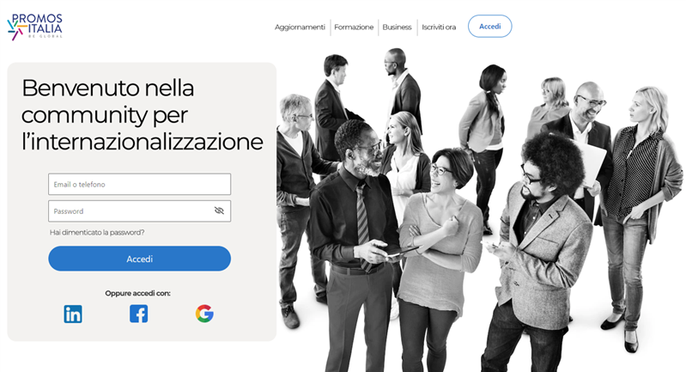
Task: Select Iscriviti ora in the navigation
Action: click(439, 27)
